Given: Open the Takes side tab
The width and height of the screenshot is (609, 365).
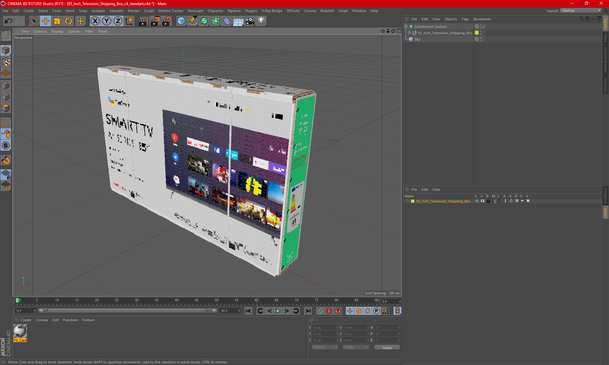Looking at the screenshot, I should (606, 38).
